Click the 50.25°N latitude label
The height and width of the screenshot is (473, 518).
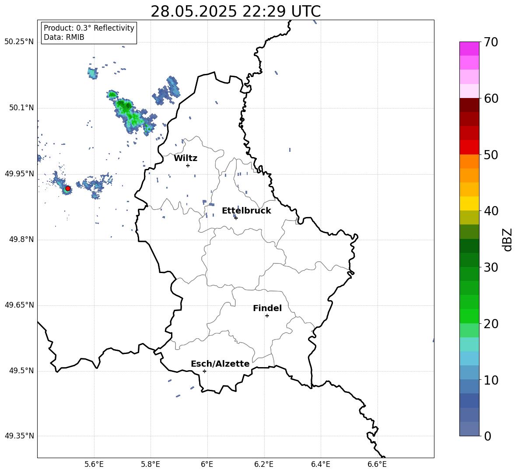[19, 42]
